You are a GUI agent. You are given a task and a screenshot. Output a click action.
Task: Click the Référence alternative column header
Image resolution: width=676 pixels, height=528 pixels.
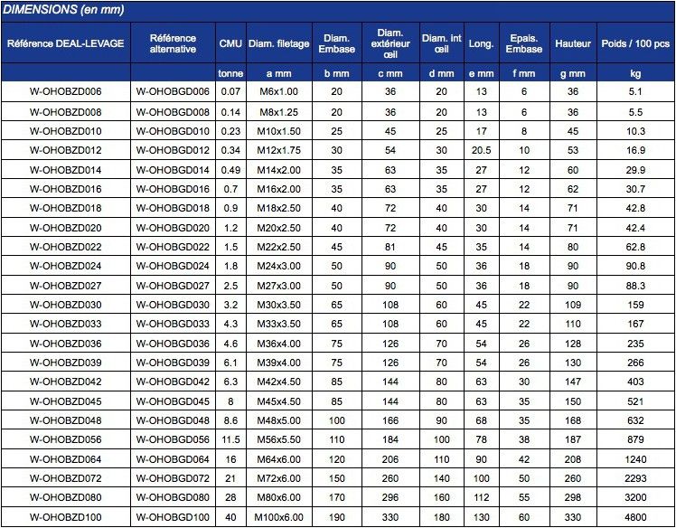[173, 43]
